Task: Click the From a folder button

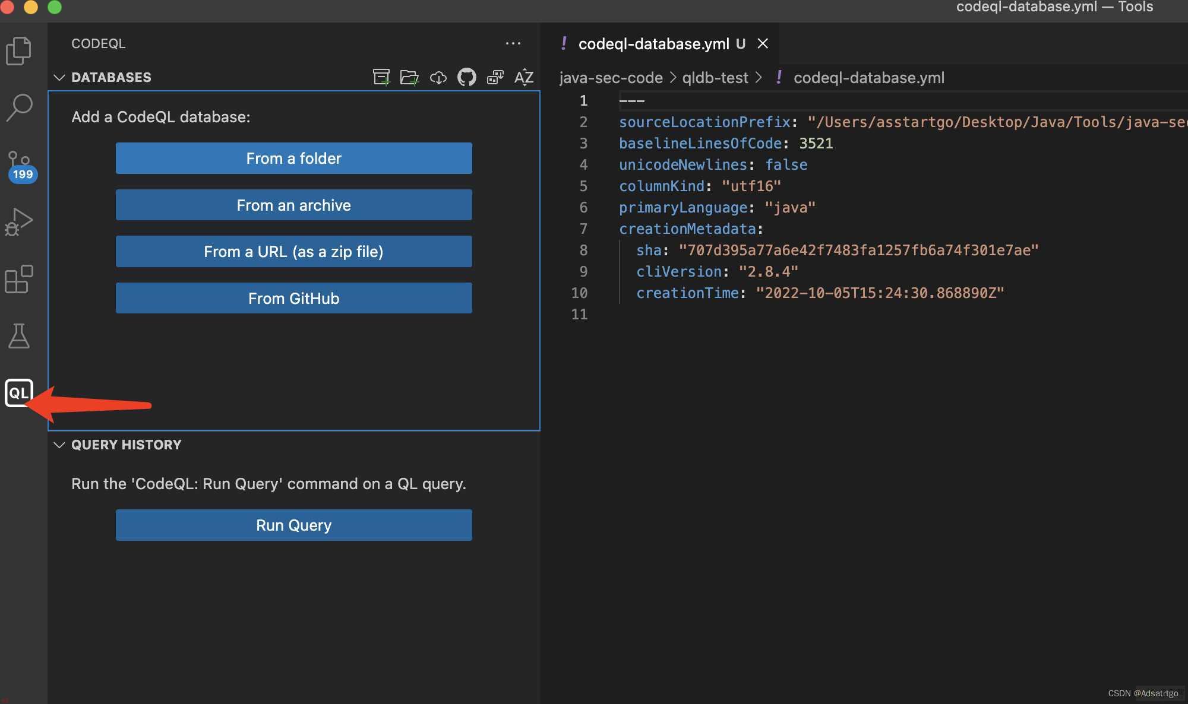Action: pyautogui.click(x=294, y=158)
